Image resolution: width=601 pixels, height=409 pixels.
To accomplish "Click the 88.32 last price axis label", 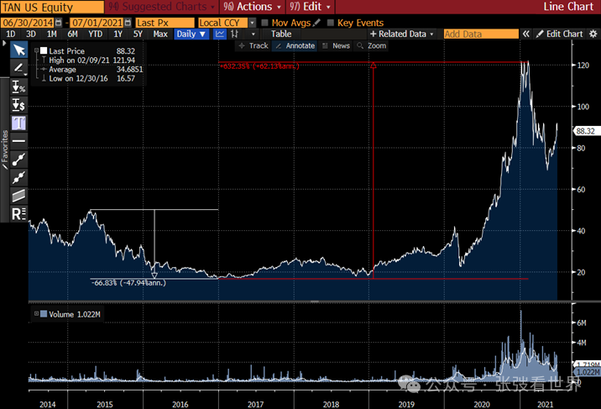I will click(585, 131).
